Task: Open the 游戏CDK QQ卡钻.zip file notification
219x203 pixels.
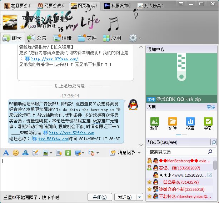Action: point(181,99)
